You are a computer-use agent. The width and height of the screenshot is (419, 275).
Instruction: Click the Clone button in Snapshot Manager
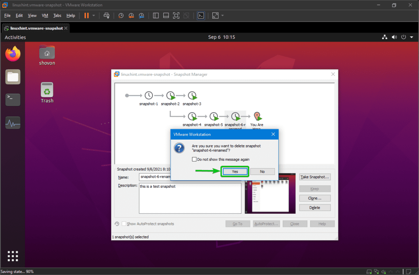(315, 198)
